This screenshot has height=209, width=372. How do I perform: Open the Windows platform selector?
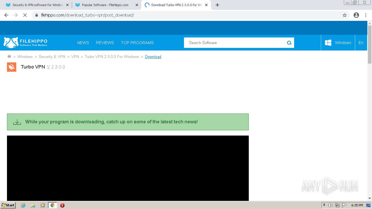tap(338, 43)
